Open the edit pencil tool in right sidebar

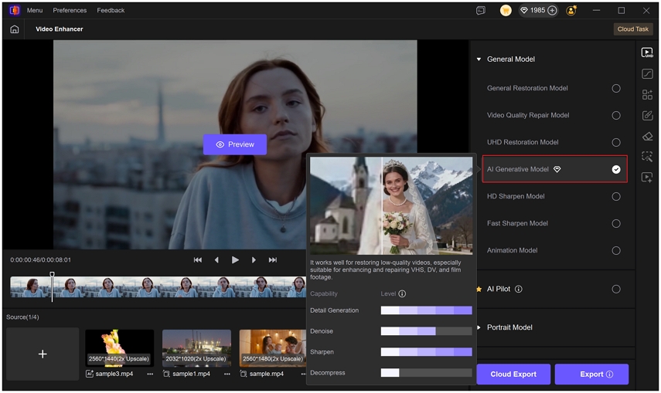(647, 116)
